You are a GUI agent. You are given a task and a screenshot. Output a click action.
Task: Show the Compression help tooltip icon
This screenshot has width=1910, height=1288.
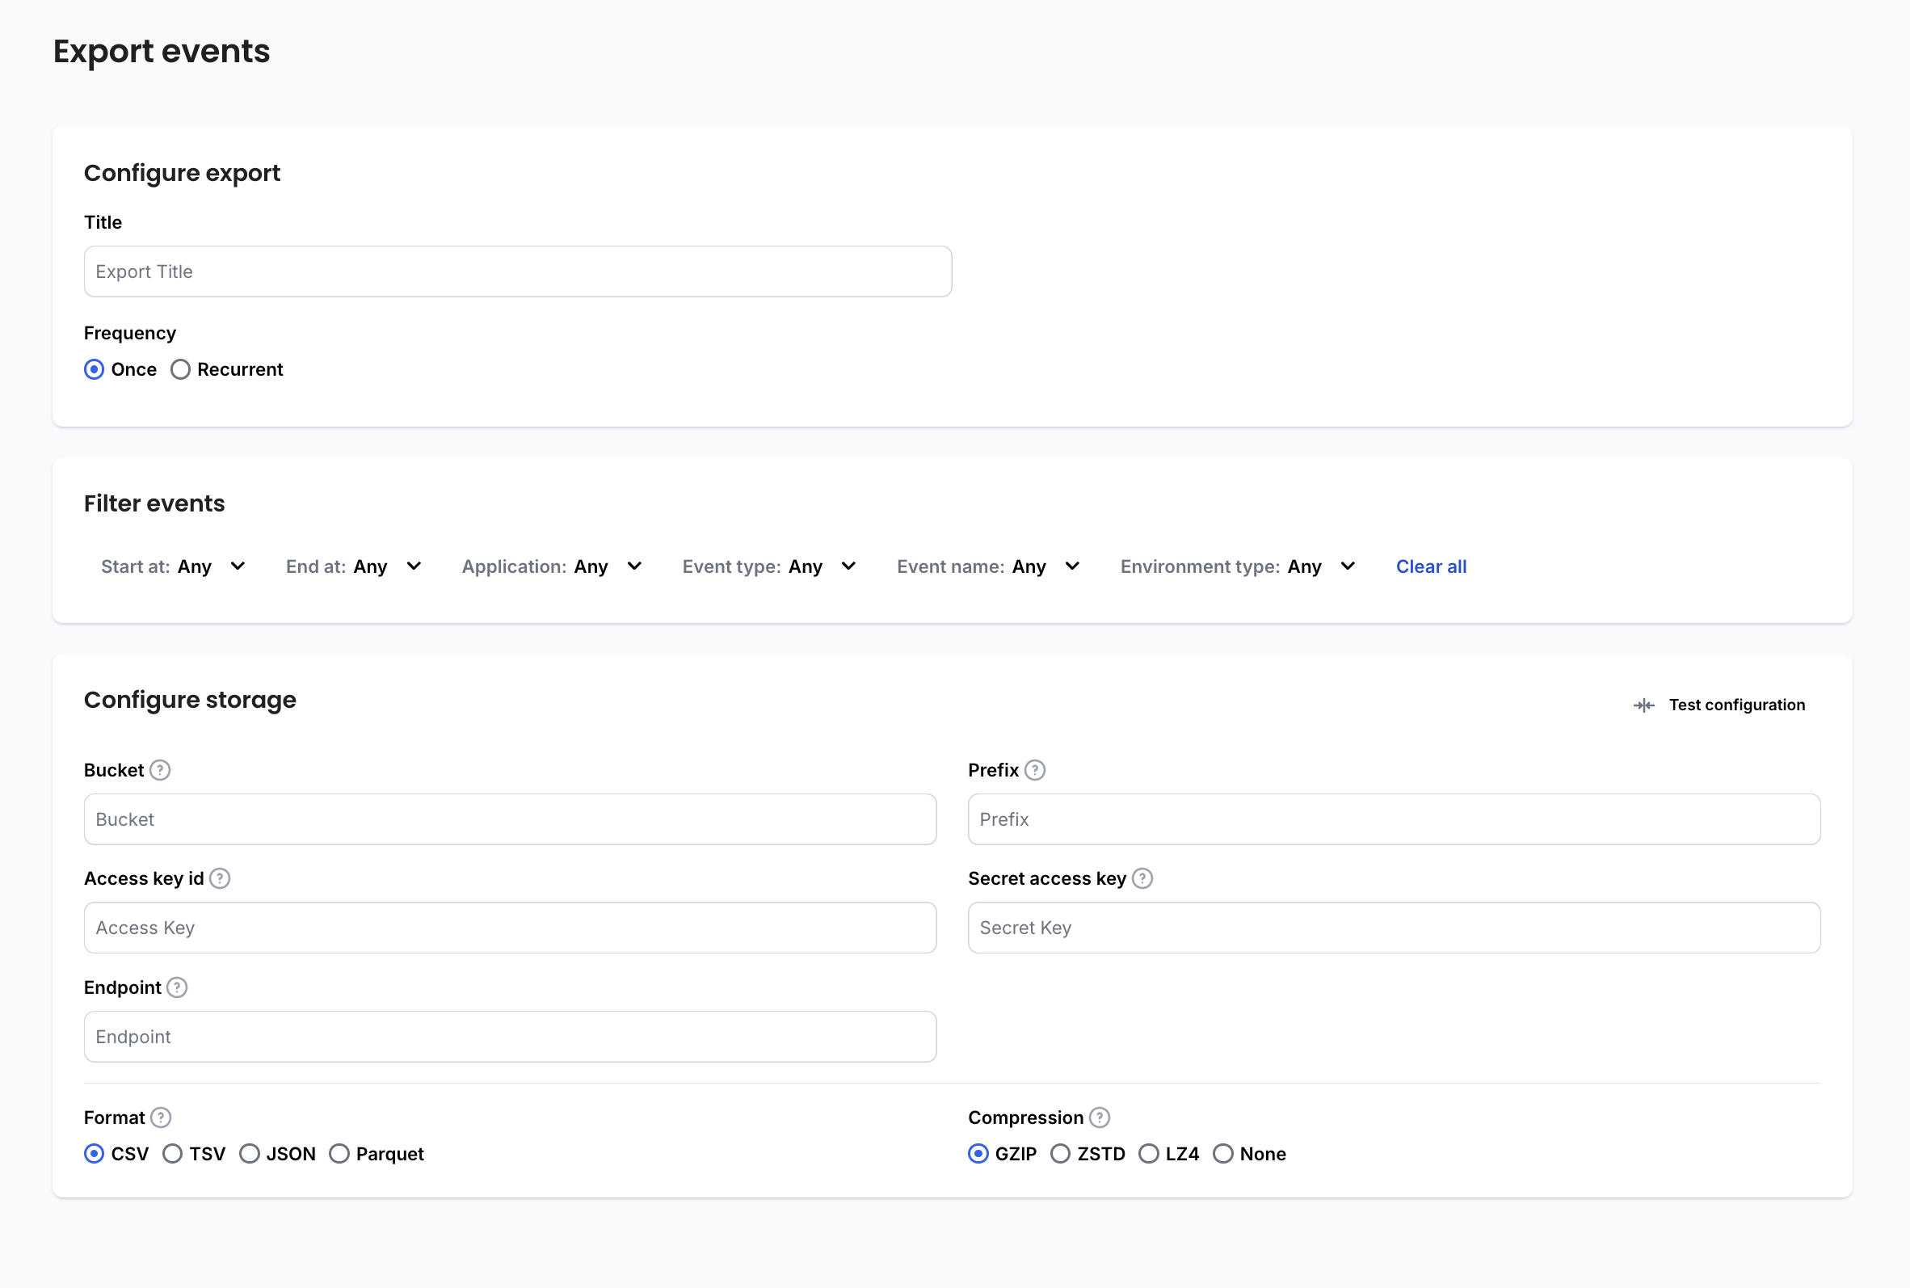[x=1100, y=1118]
